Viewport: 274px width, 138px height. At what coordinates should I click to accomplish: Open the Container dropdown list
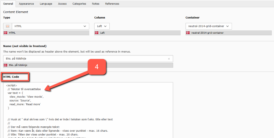pos(208,26)
